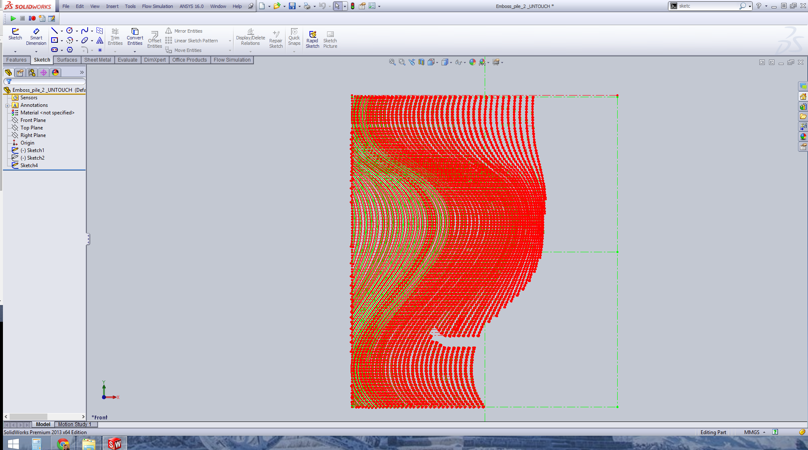Open the DisplayManager tab icon

point(55,72)
